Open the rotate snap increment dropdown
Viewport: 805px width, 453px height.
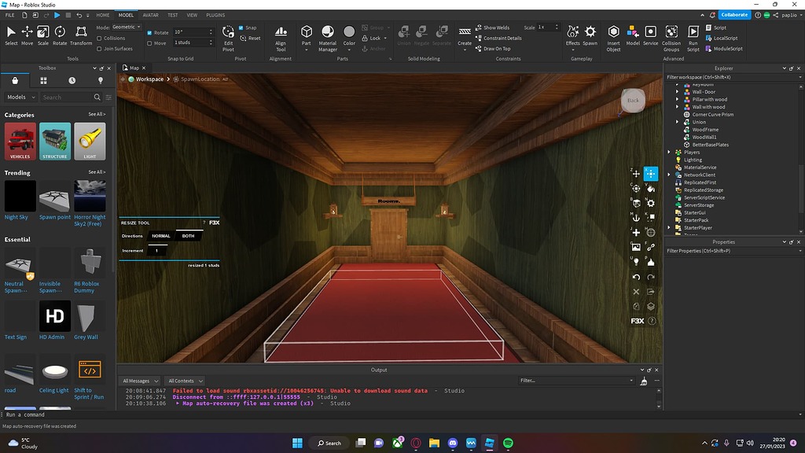(x=211, y=31)
